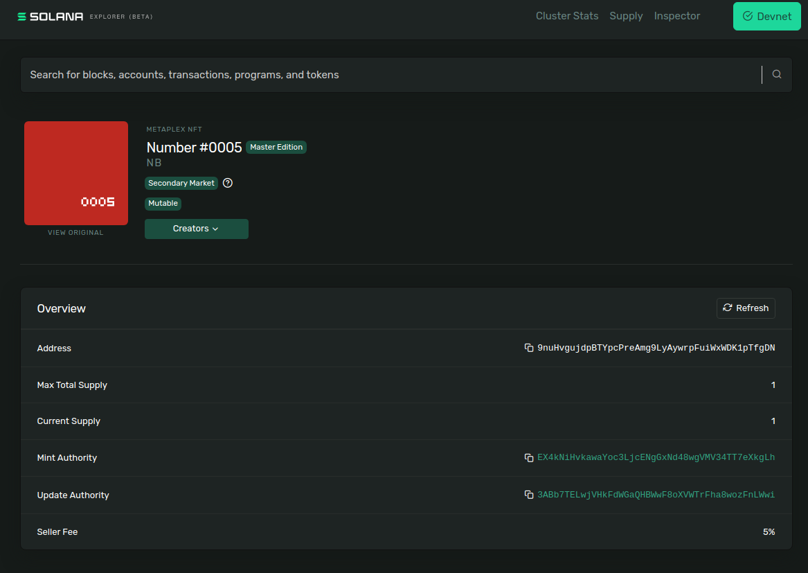This screenshot has width=808, height=573.
Task: Click the METAPLEX NFT label
Action: point(174,130)
